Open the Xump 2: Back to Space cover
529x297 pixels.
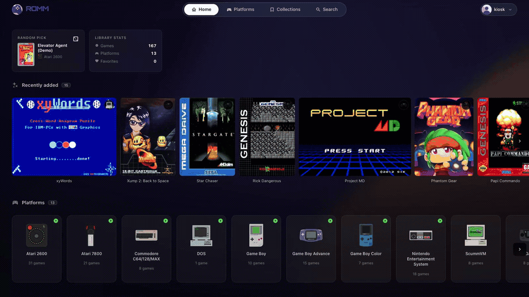148,137
